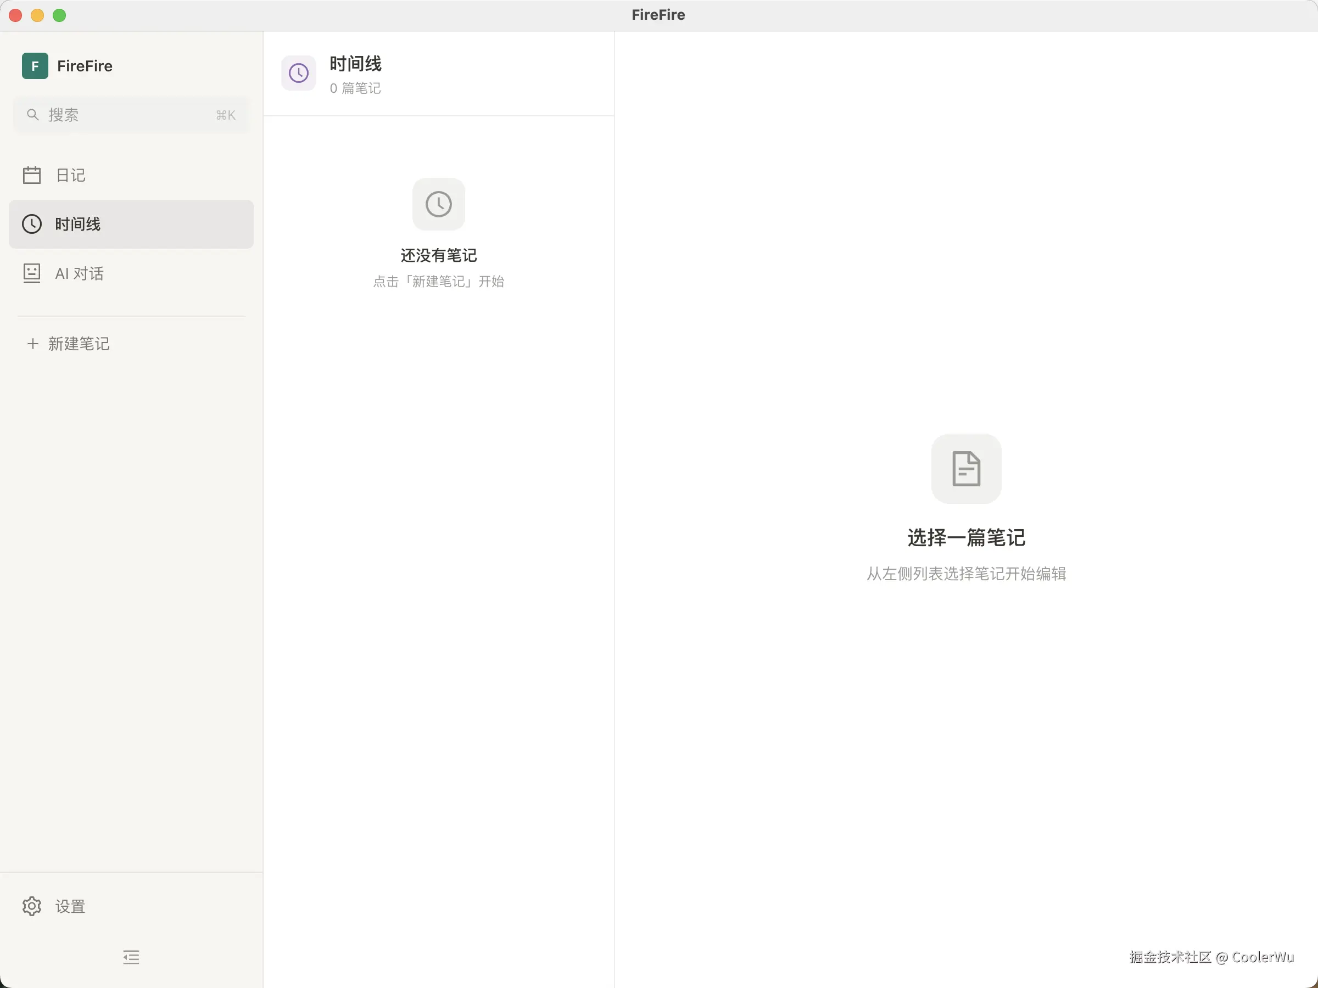Click the purple clock icon in the 时间线 header

[299, 73]
